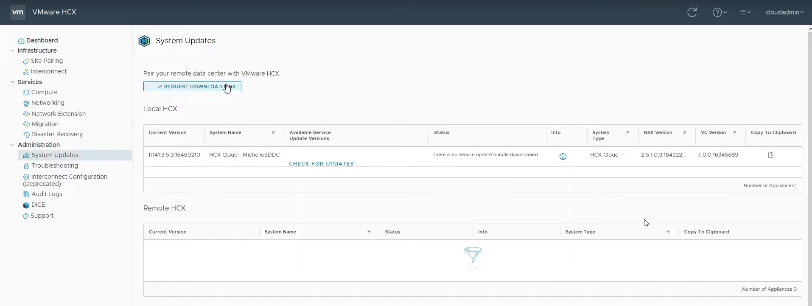Click the VMware vm logo icon
This screenshot has width=812, height=306.
(x=18, y=12)
